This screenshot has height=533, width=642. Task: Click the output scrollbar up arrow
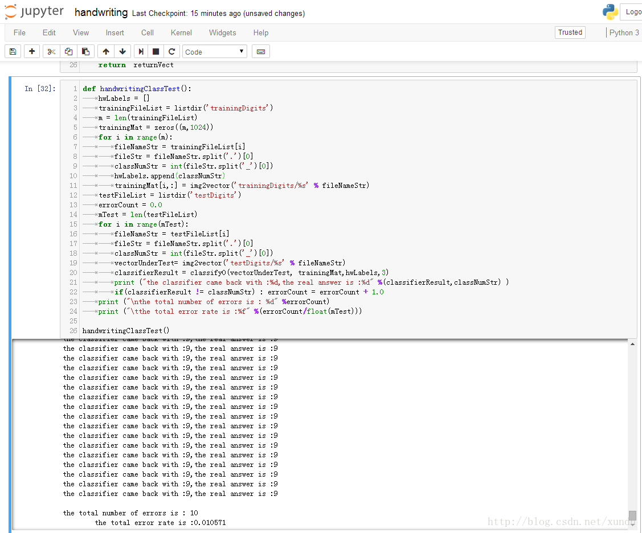632,345
